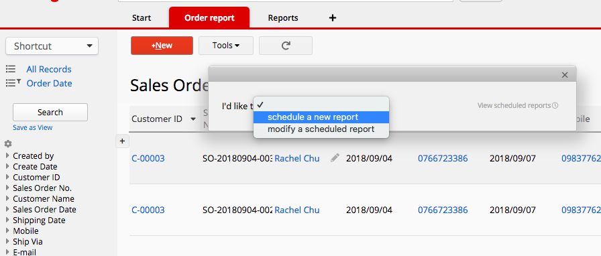The height and width of the screenshot is (256, 601).
Task: Expand the Mobile filter
Action: [7, 231]
